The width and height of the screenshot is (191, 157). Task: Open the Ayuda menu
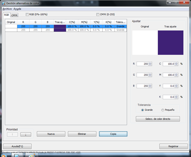[17, 9]
